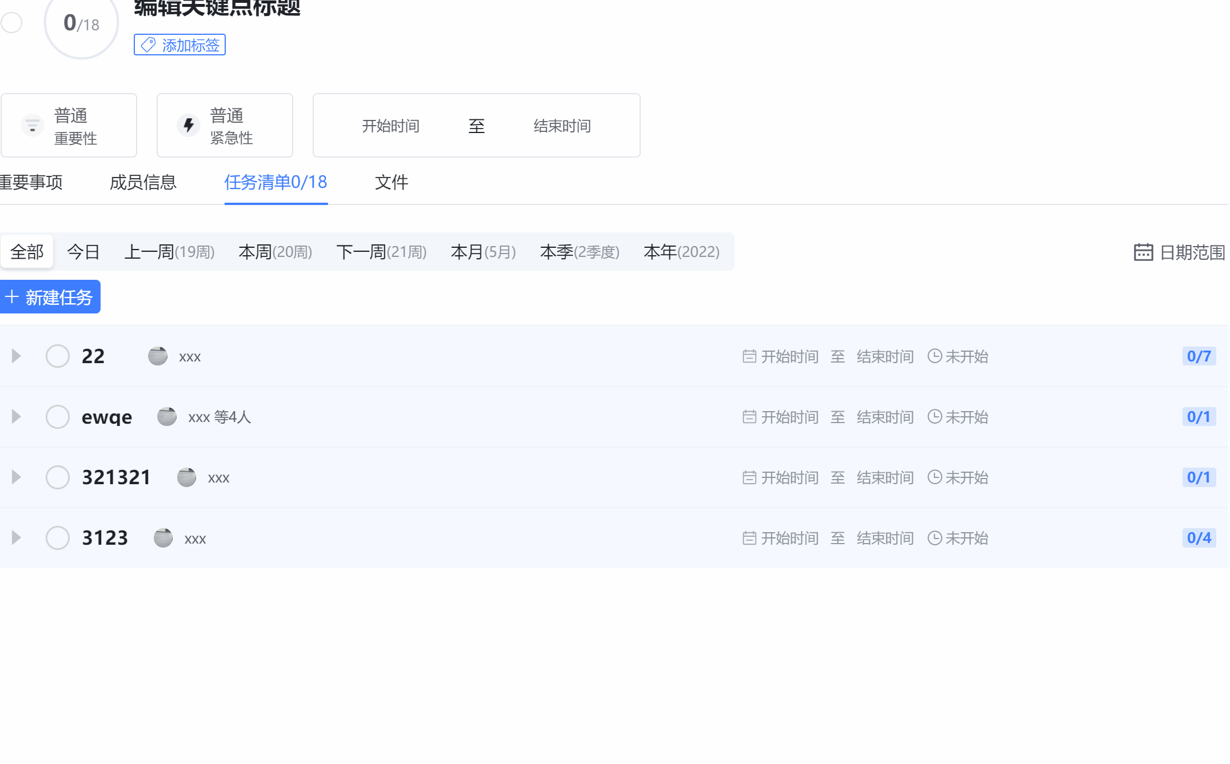
Task: Switch to the 成员信息 tab
Action: point(143,182)
